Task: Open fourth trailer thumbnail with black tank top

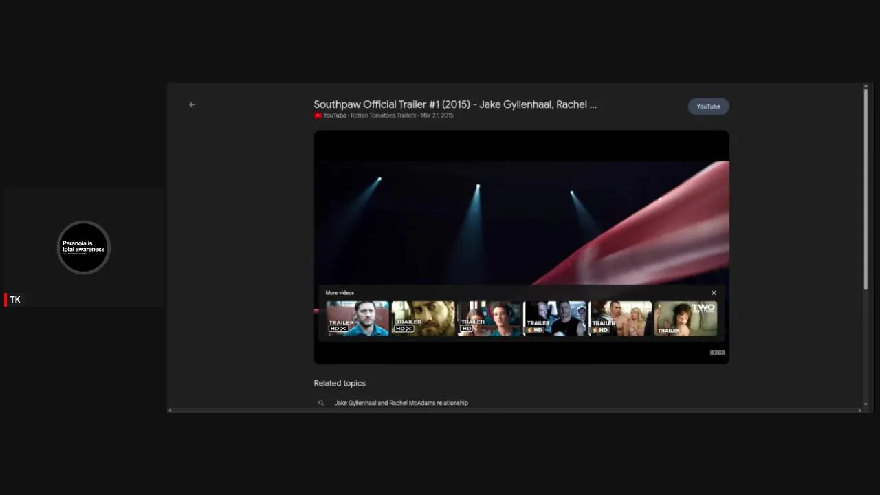Action: tap(555, 318)
